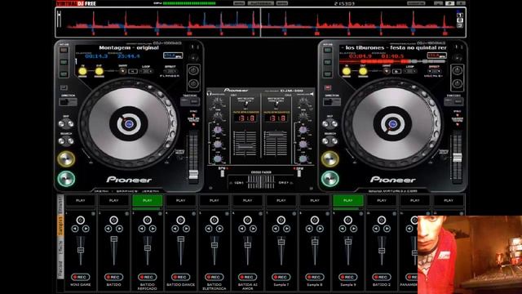Toggle channel 2 input selector switch on mixer
Viewport: 522px width, 294px height.
(276, 104)
